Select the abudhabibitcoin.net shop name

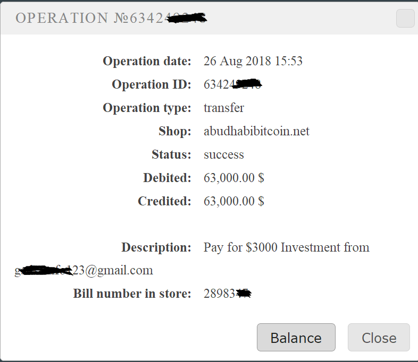256,131
